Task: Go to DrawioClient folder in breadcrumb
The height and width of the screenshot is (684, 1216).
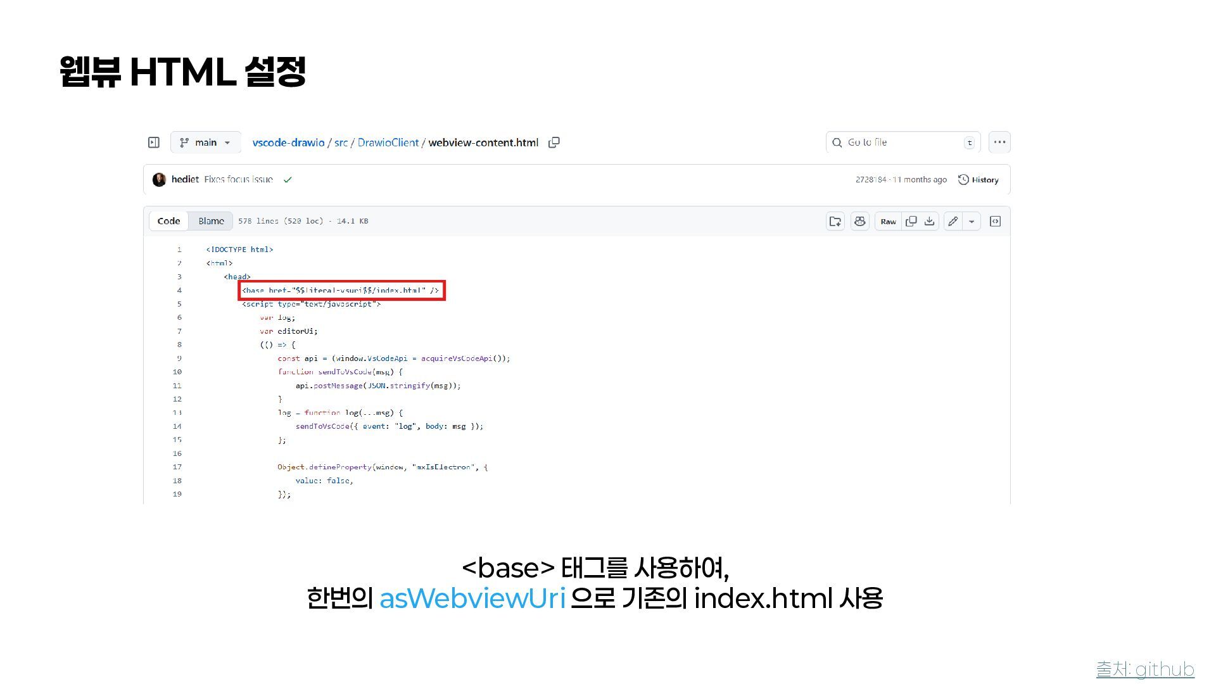Action: coord(388,142)
